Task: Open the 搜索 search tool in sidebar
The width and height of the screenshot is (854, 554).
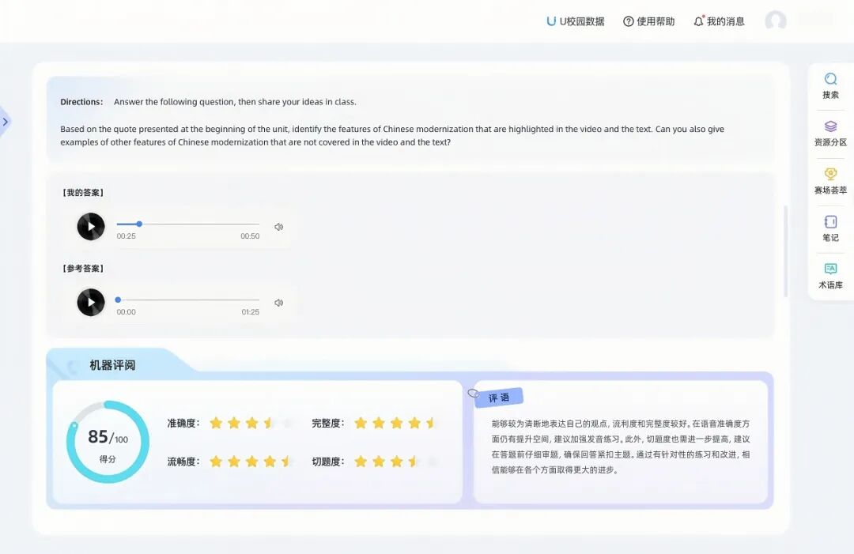Action: [x=830, y=85]
